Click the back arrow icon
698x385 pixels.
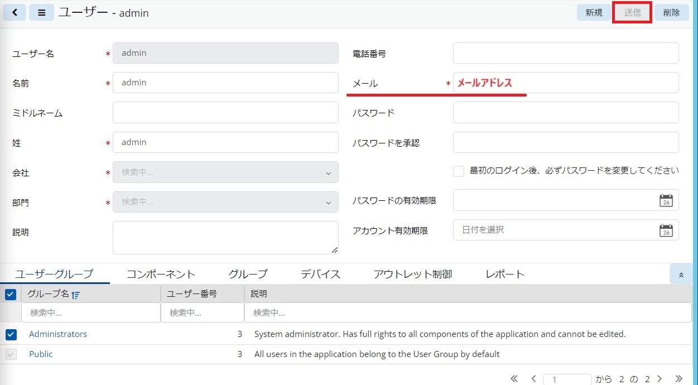tap(15, 12)
